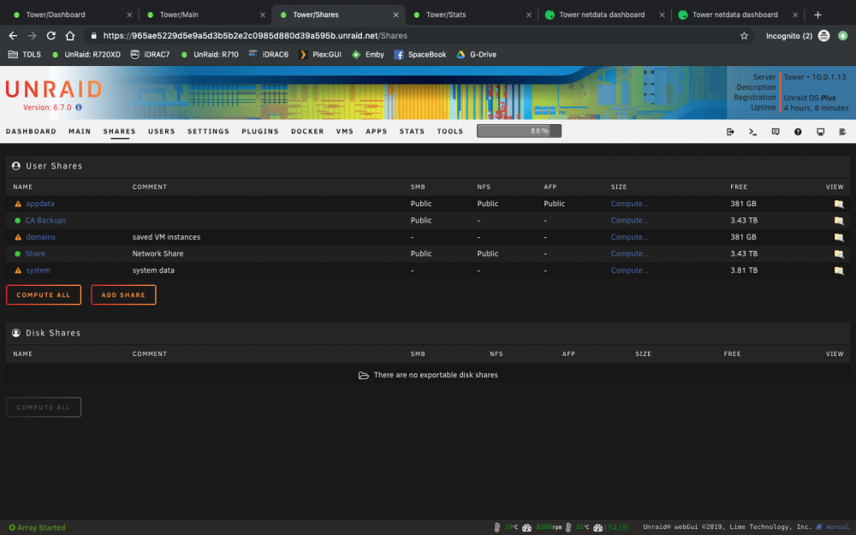
Task: Click the Unraid logo in header
Action: coord(53,89)
